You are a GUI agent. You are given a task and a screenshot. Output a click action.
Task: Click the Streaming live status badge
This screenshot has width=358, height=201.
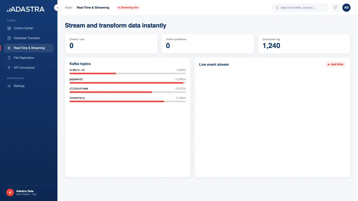128,8
